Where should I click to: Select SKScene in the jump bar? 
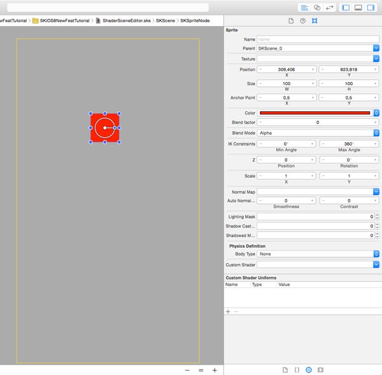166,21
